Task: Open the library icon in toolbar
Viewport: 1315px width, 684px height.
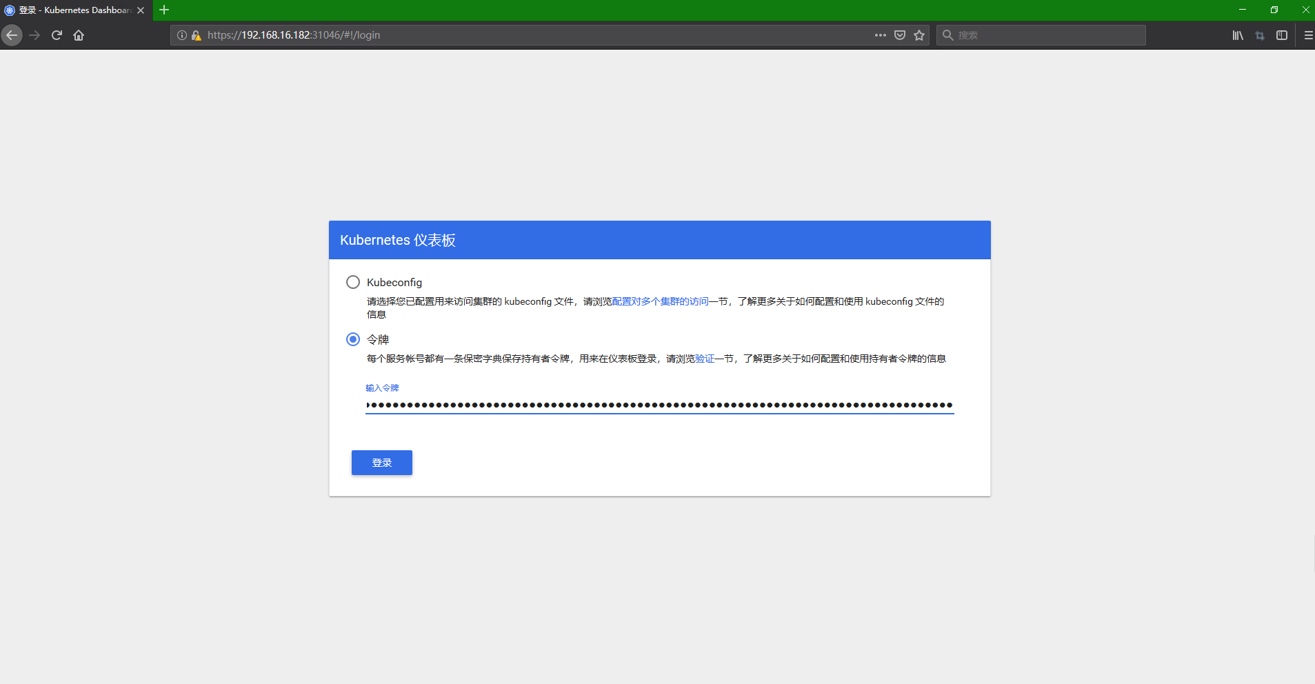Action: (1238, 35)
